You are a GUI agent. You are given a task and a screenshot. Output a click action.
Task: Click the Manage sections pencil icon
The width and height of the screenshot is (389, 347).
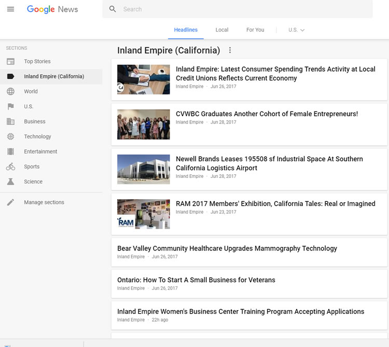(10, 202)
